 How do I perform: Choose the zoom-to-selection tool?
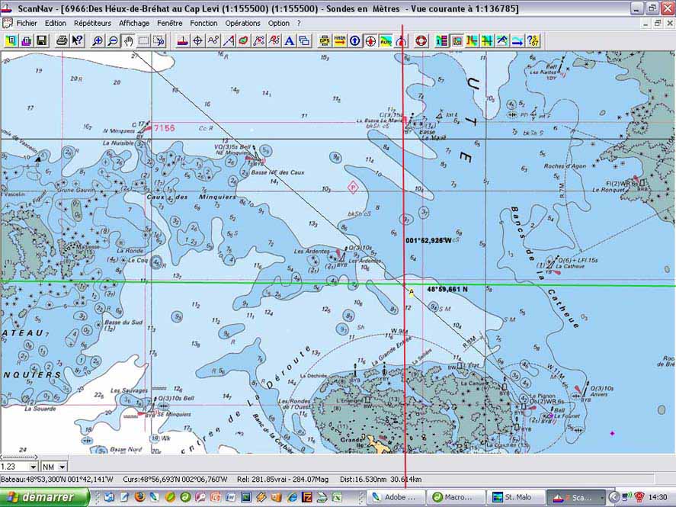159,41
